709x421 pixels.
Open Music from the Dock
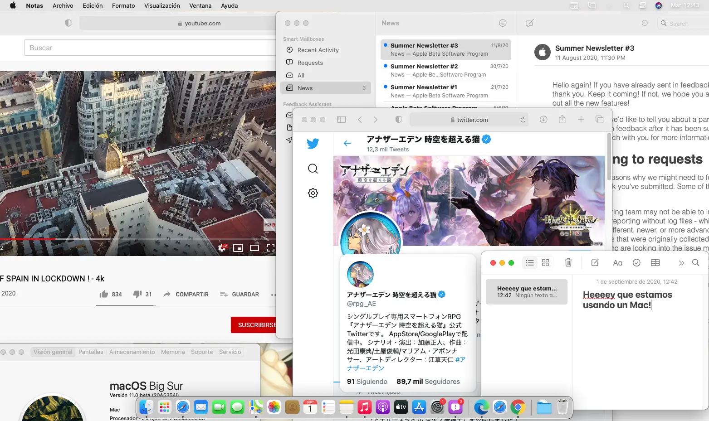[364, 407]
